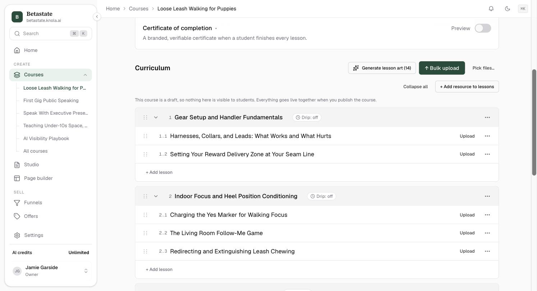
Task: Open more options for Gear Setup module
Action: (x=487, y=118)
